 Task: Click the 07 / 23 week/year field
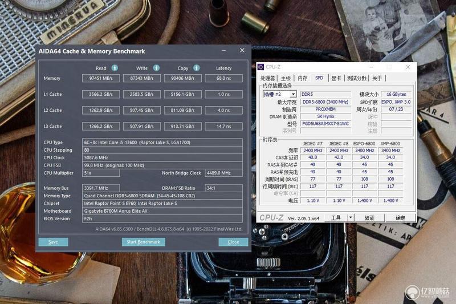396,110
